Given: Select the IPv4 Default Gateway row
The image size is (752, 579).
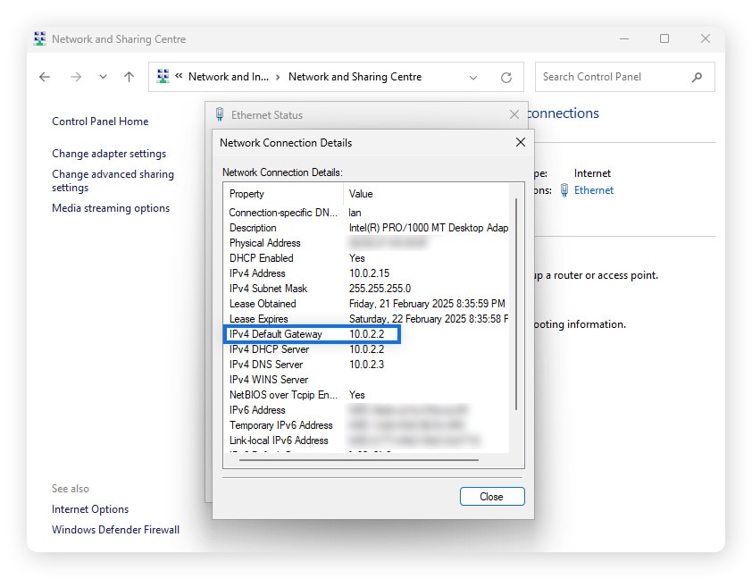Looking at the screenshot, I should (366, 334).
